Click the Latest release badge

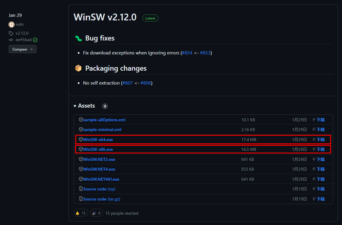150,18
